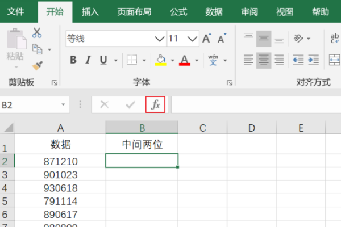Screen dimensions: 341x227
Task: Select column B header
Action: [x=142, y=128]
